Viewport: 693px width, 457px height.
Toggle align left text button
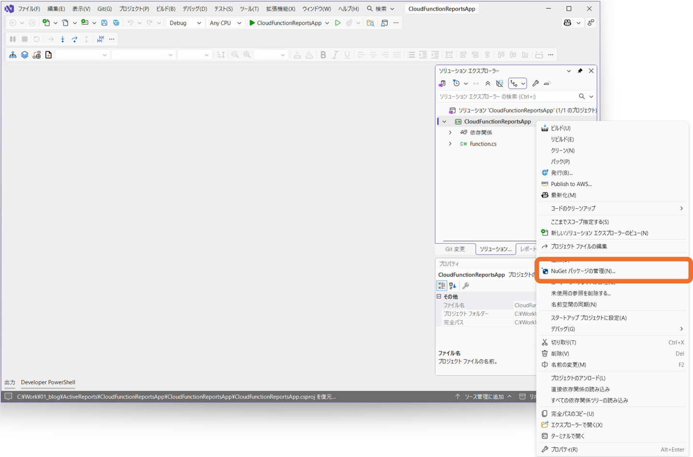[361, 55]
